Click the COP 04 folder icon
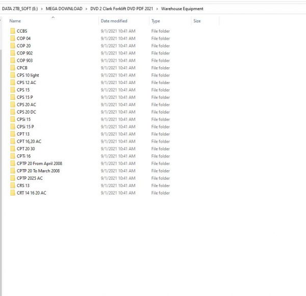This screenshot has height=296, width=306. pyautogui.click(x=13, y=38)
